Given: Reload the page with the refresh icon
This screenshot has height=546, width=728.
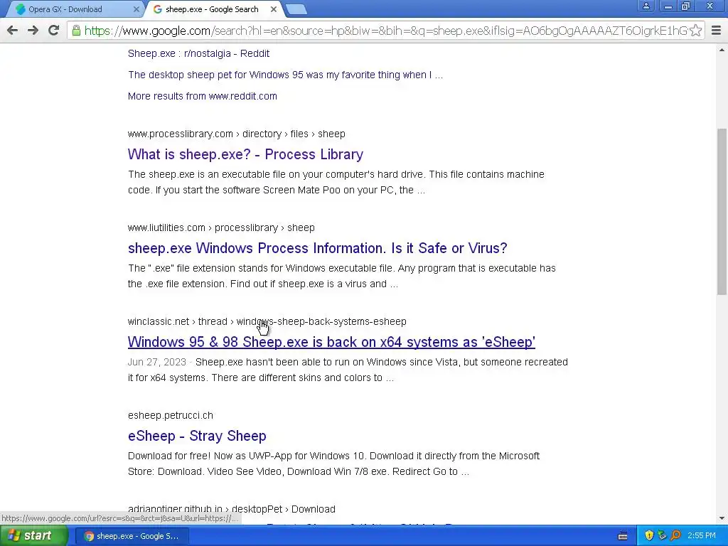Looking at the screenshot, I should click(x=54, y=31).
